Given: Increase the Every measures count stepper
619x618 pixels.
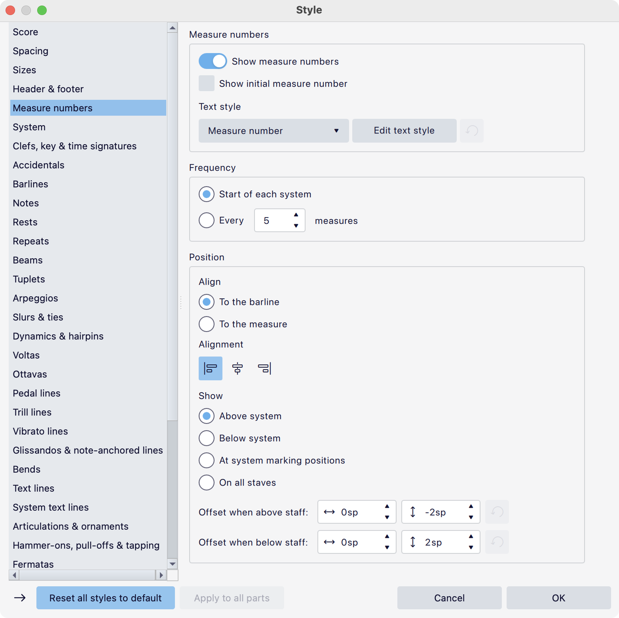Looking at the screenshot, I should click(296, 215).
